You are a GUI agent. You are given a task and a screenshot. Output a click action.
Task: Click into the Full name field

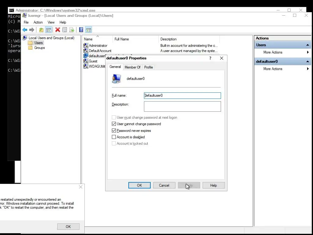pyautogui.click(x=182, y=95)
